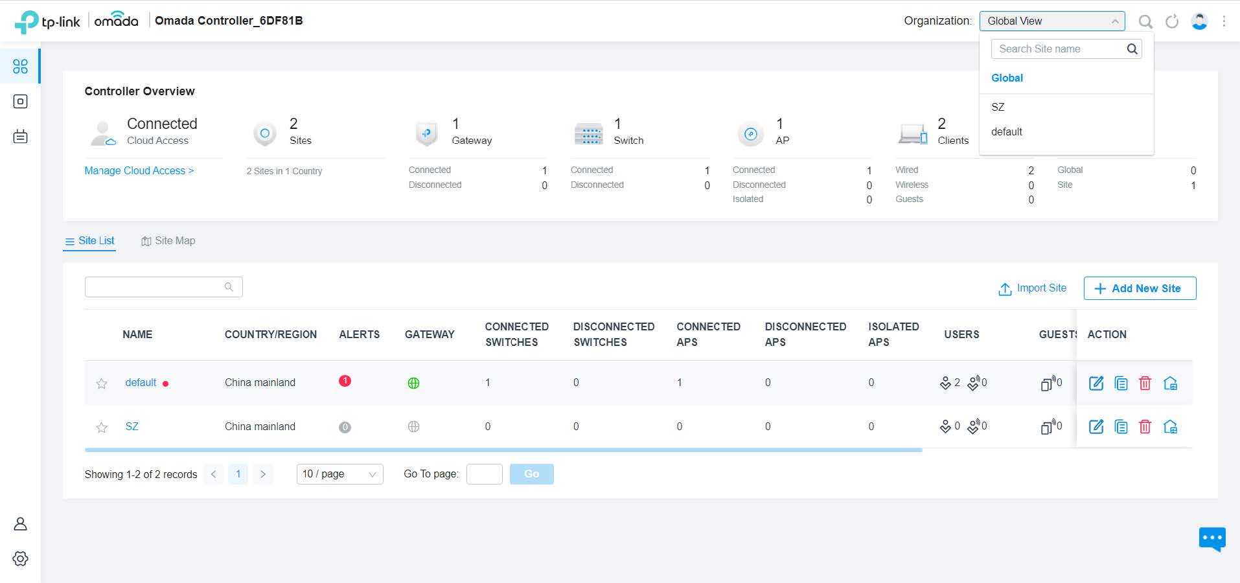Delete the default site using trash icon
This screenshot has width=1240, height=583.
(1145, 383)
